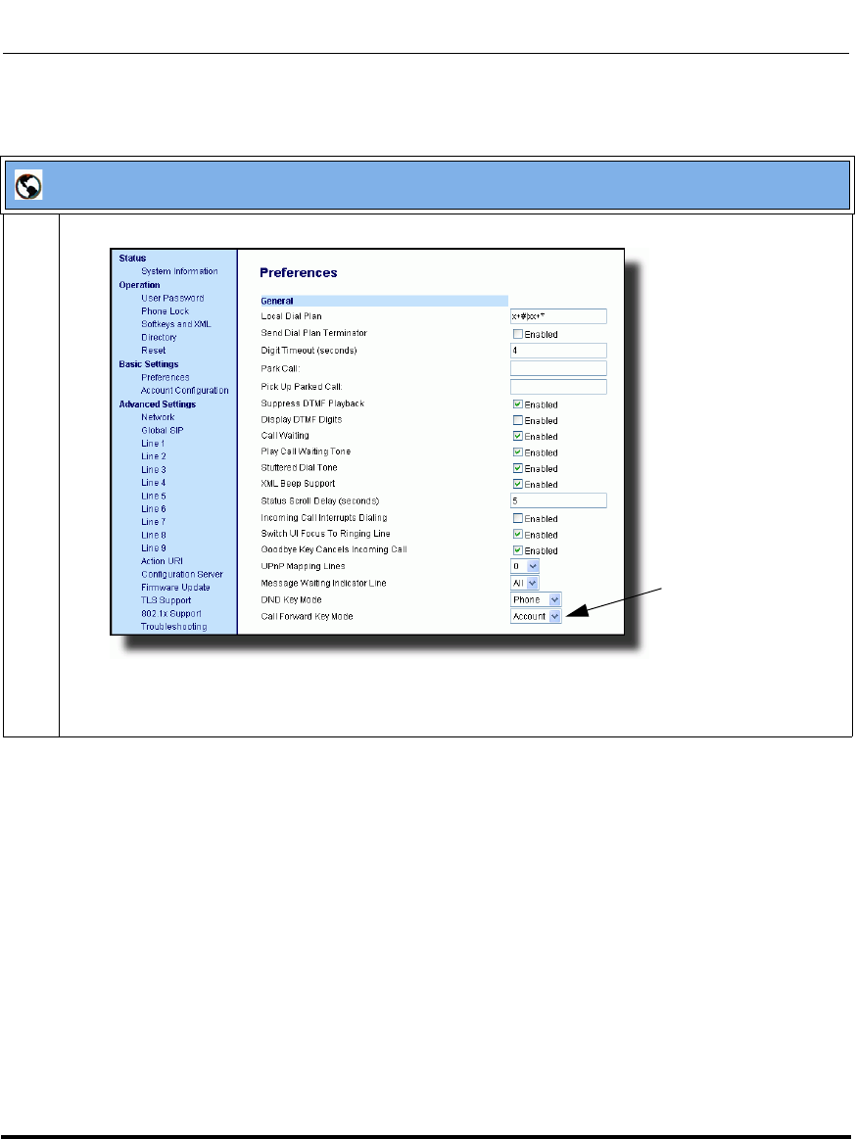Toggle XML Beep Support checkbox
This screenshot has width=855, height=1139.
click(x=518, y=485)
